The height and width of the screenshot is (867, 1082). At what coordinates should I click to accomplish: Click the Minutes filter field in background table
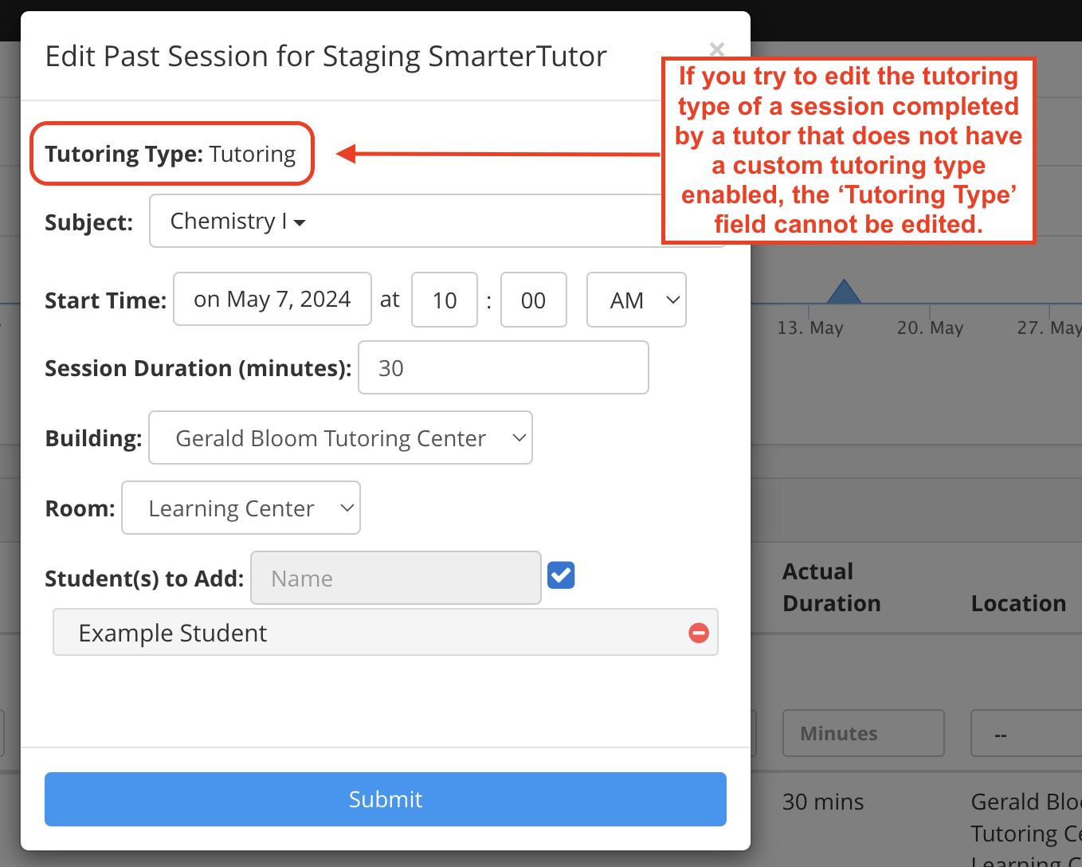click(864, 733)
